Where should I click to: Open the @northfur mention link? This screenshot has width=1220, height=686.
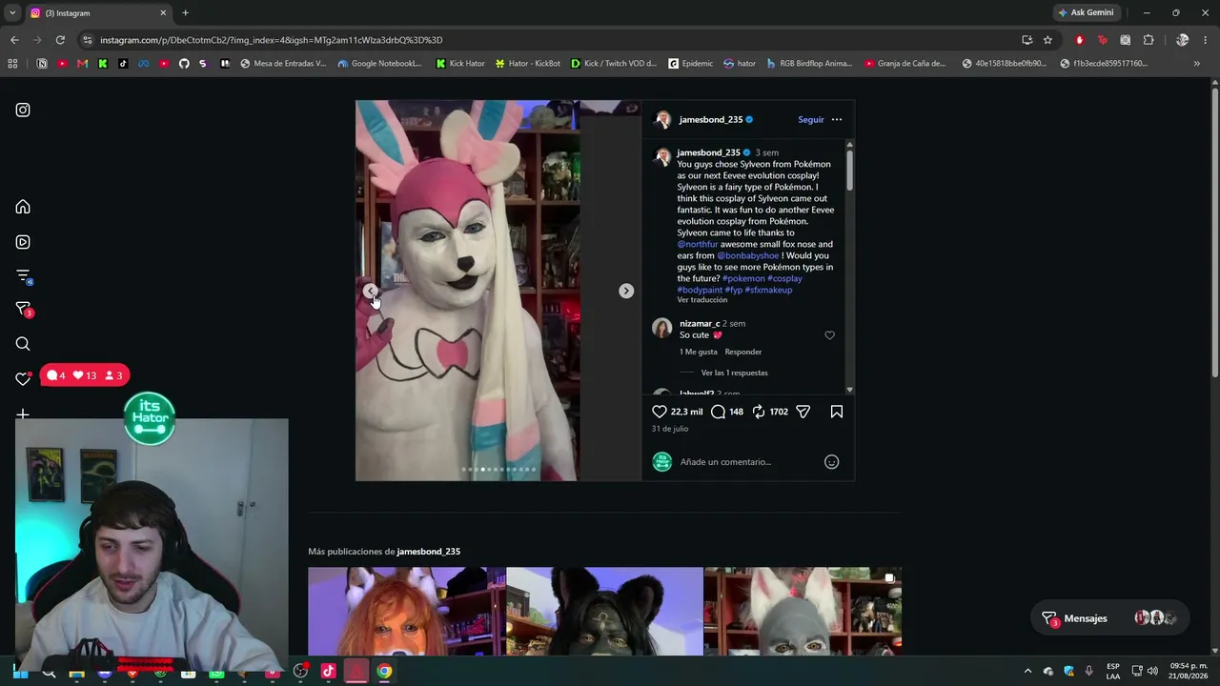pyautogui.click(x=698, y=244)
